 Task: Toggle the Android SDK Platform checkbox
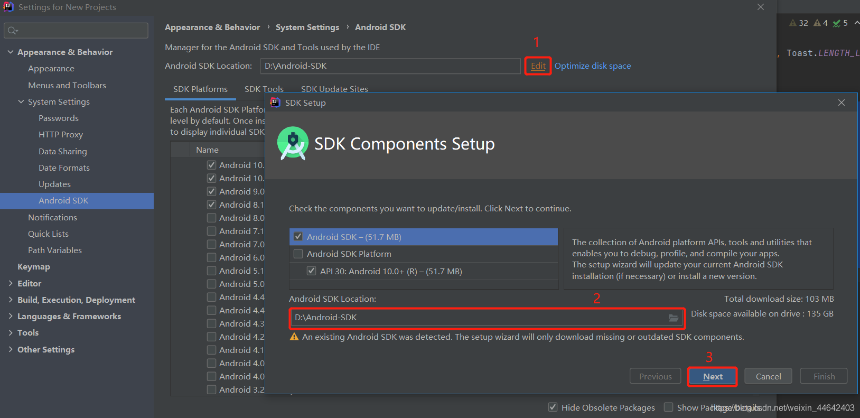[298, 254]
